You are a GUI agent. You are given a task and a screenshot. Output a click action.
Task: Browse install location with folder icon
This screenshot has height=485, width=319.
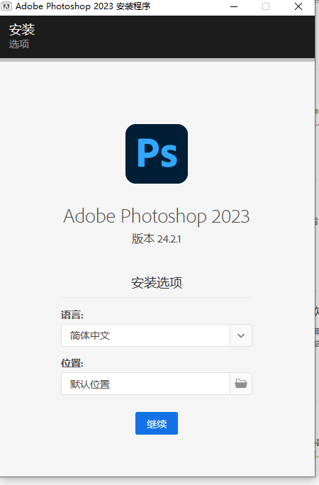pyautogui.click(x=241, y=384)
